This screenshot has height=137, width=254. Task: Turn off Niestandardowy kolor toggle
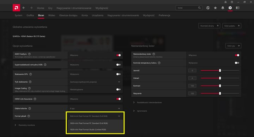point(237,55)
